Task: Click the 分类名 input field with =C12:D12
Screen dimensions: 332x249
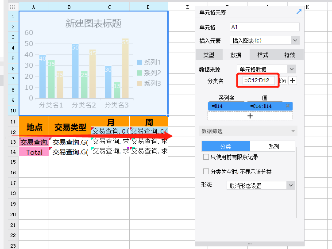Action: (258, 80)
